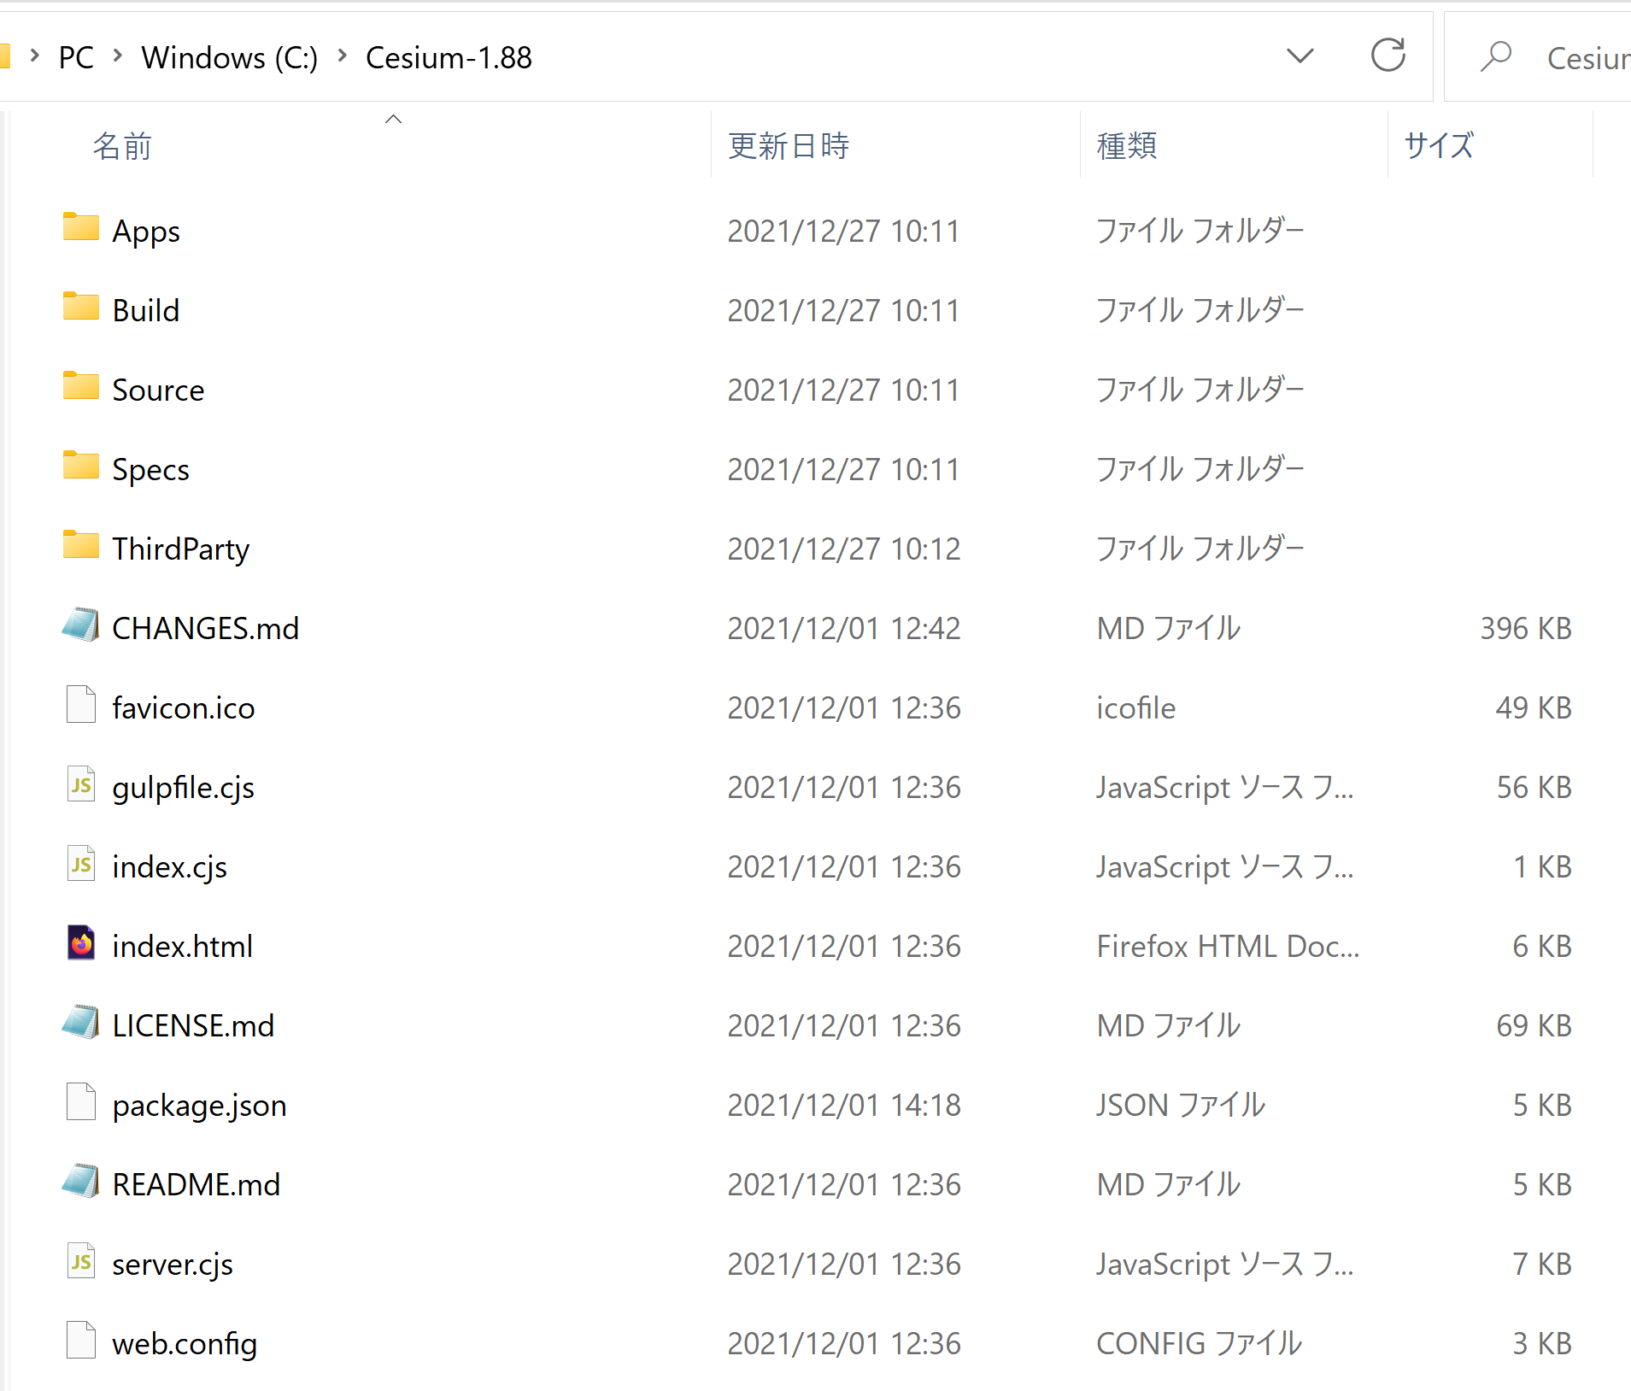Viewport: 1631px width, 1391px height.
Task: Select the Build folder icon
Action: 80,308
